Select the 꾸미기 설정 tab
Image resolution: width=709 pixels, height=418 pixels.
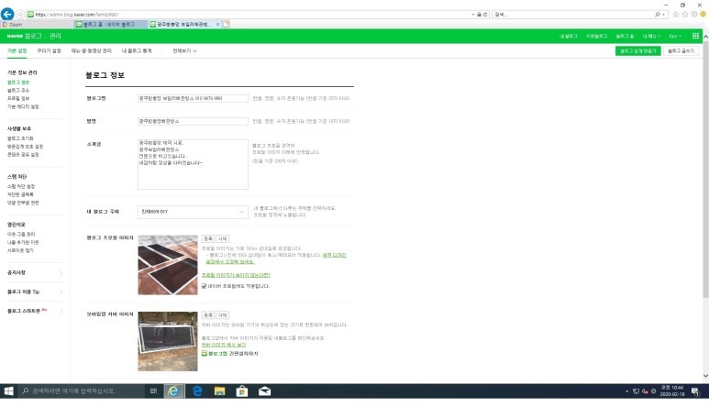[x=49, y=50]
